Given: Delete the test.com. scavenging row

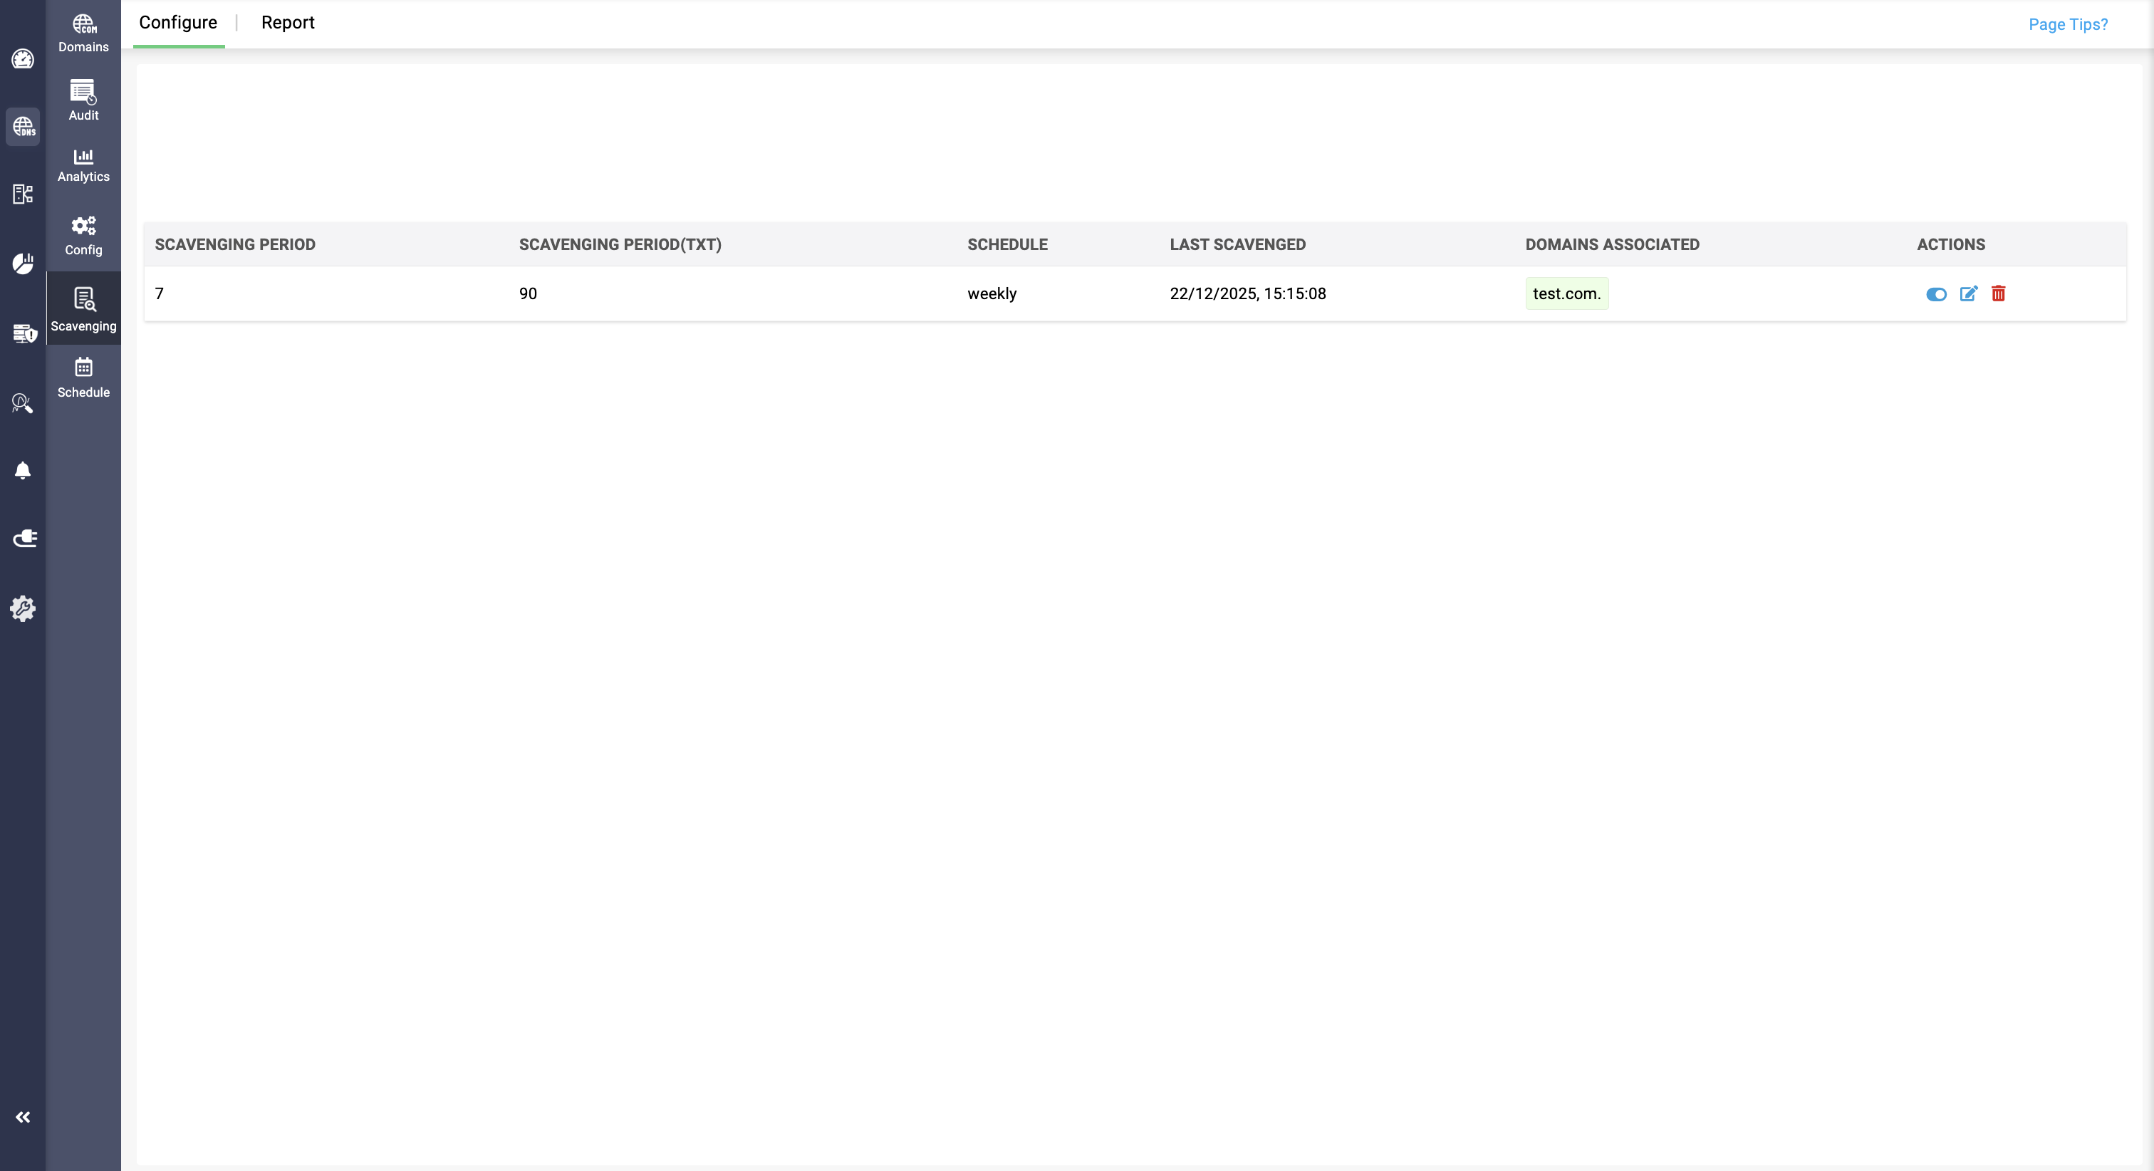Looking at the screenshot, I should (x=1999, y=293).
